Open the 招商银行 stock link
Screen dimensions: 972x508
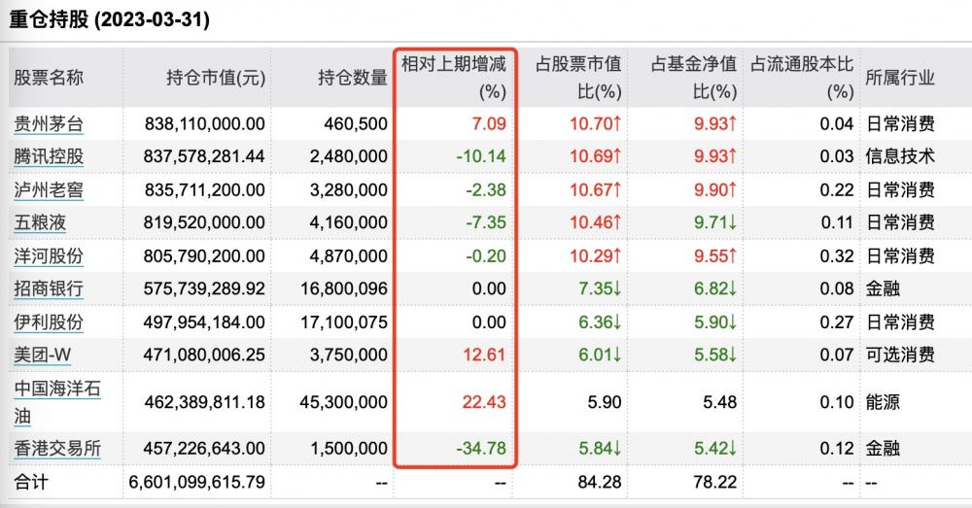pos(49,288)
